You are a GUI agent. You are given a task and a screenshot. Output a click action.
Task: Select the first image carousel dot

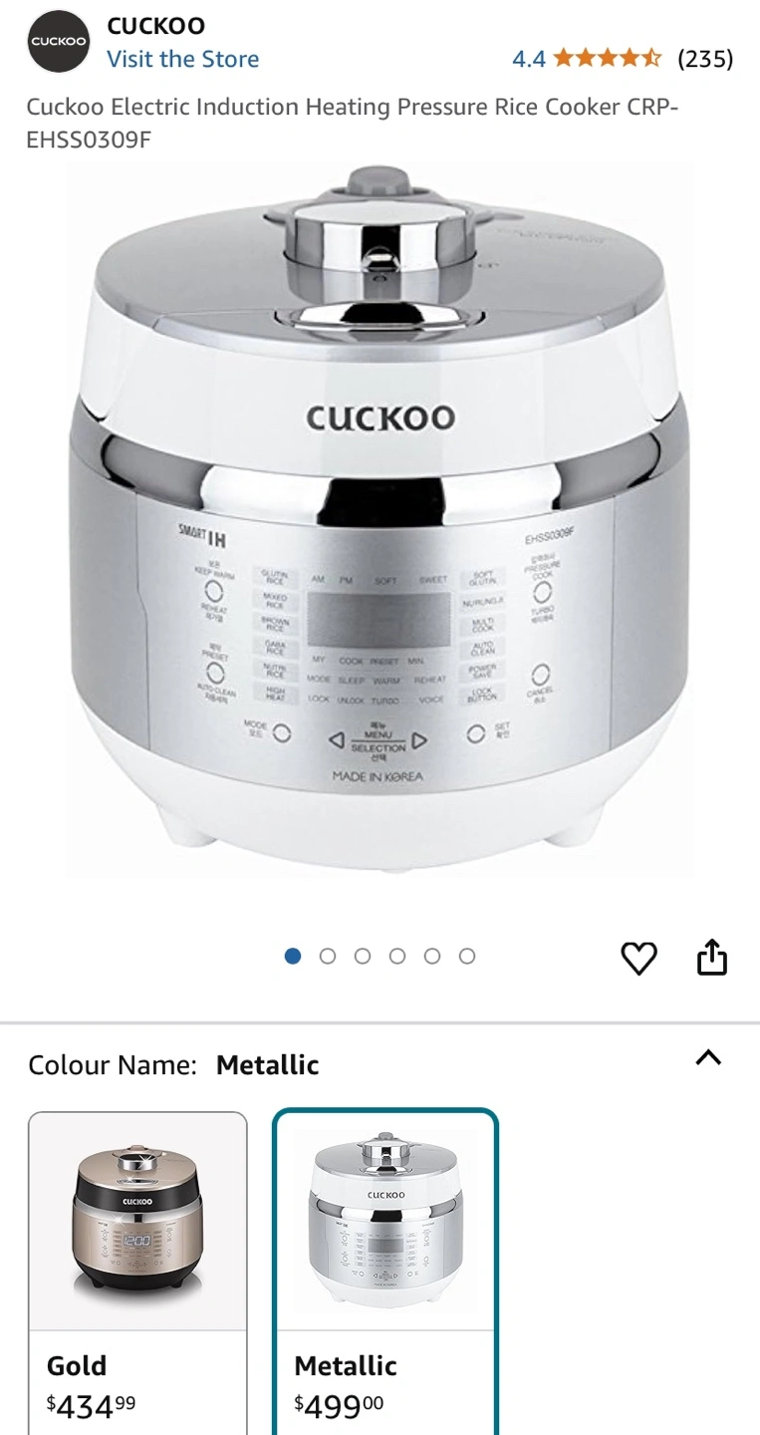coord(293,956)
